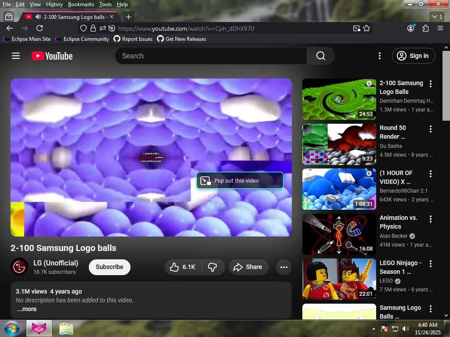Open YouTube settings three-dot menu

[380, 56]
